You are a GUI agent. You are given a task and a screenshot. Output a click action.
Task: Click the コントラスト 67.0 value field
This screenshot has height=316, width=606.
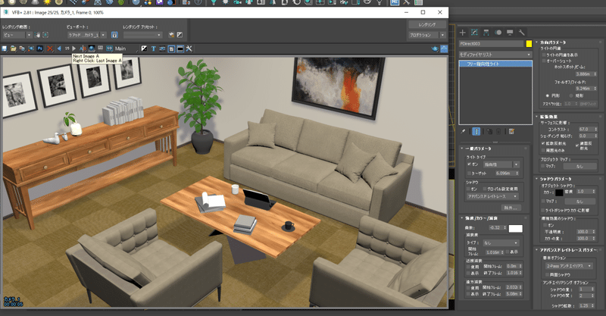[588, 129]
